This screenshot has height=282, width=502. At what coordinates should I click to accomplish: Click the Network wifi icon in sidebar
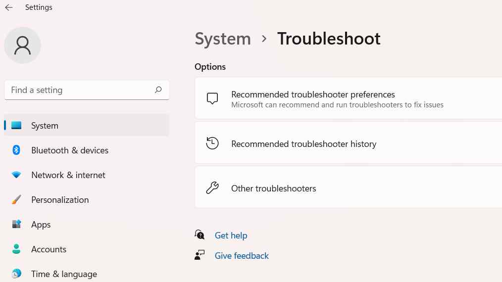(16, 175)
